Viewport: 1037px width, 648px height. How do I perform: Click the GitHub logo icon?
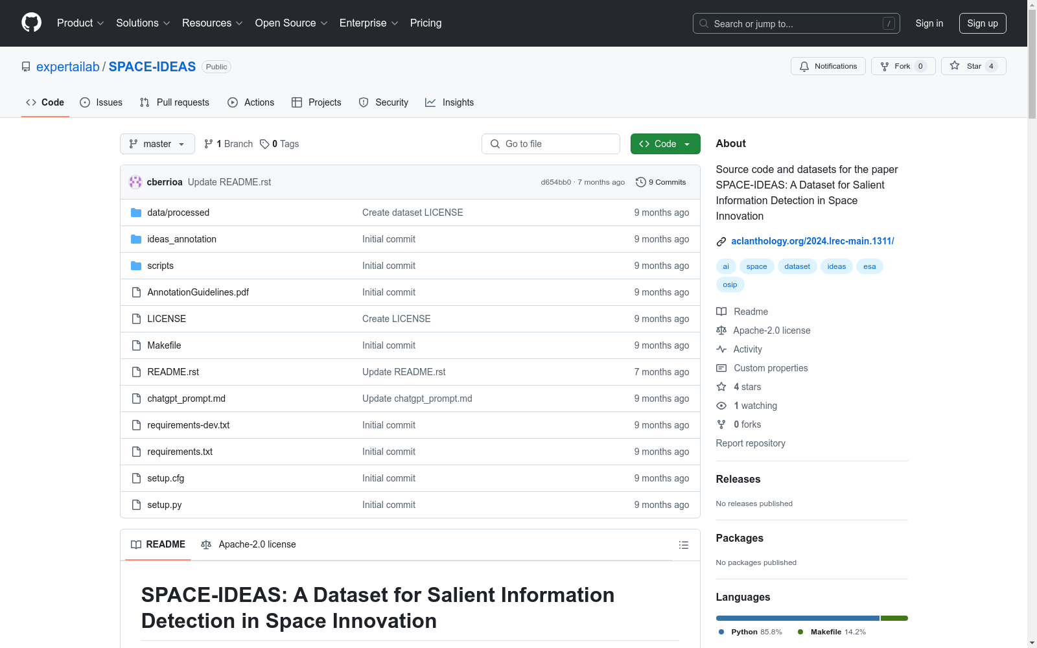(31, 23)
